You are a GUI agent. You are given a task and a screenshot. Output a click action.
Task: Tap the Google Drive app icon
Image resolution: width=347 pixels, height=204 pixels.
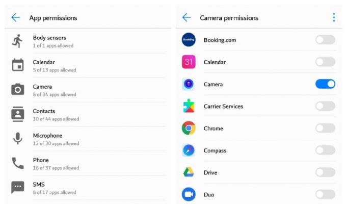click(x=189, y=172)
